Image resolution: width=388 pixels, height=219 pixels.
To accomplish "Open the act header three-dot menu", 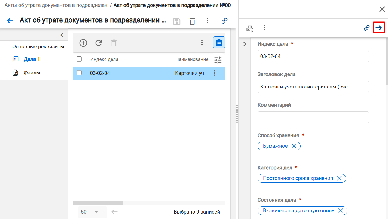I will (207, 21).
